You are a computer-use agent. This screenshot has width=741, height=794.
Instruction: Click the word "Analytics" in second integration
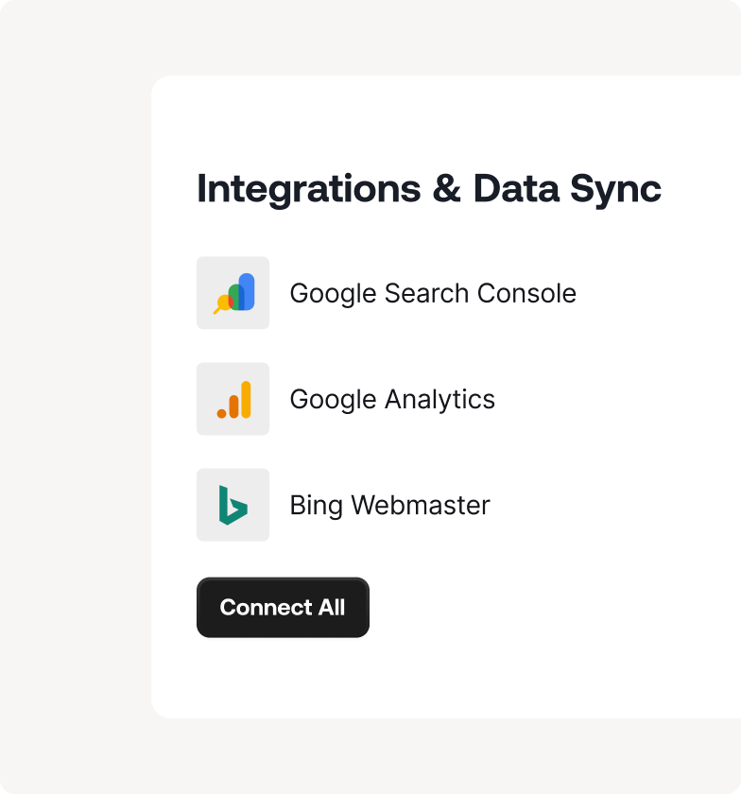pyautogui.click(x=439, y=400)
